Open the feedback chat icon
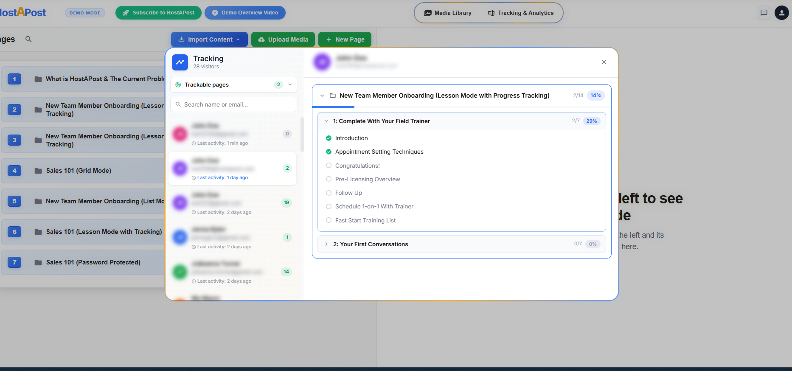The height and width of the screenshot is (371, 792). pyautogui.click(x=764, y=13)
